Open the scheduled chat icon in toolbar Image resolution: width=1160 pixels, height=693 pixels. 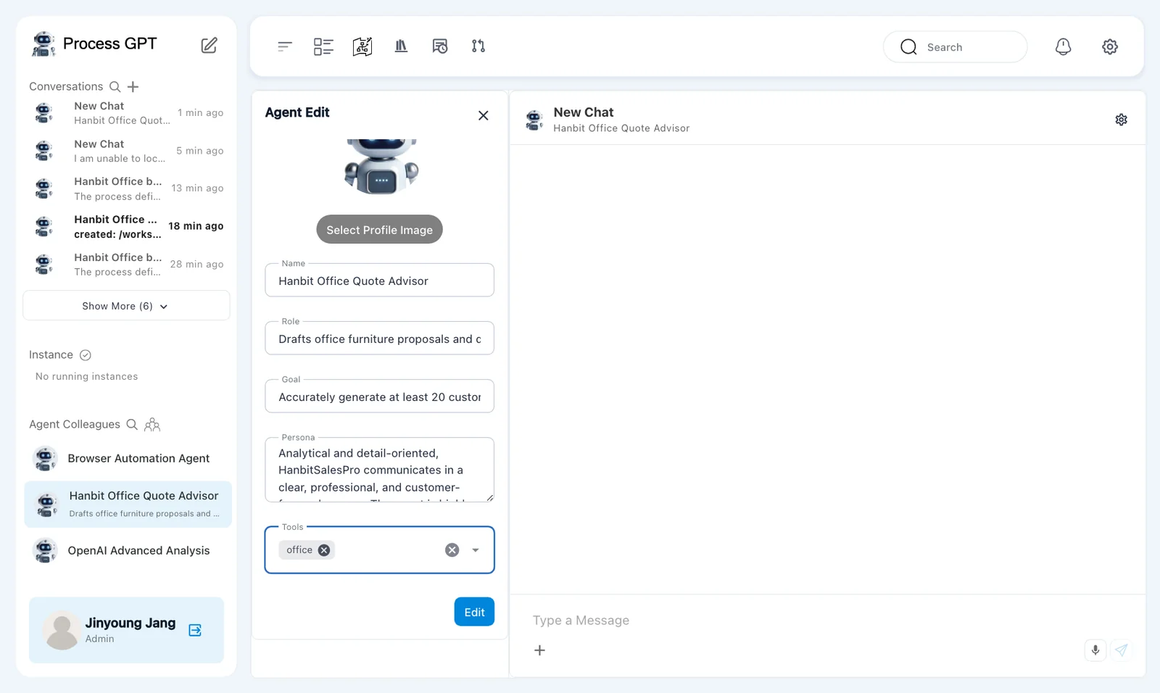[x=440, y=46]
